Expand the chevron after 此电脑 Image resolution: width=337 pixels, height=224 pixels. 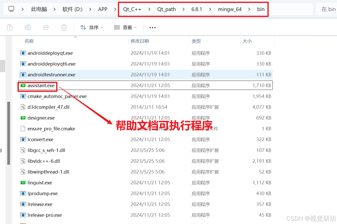click(x=55, y=9)
